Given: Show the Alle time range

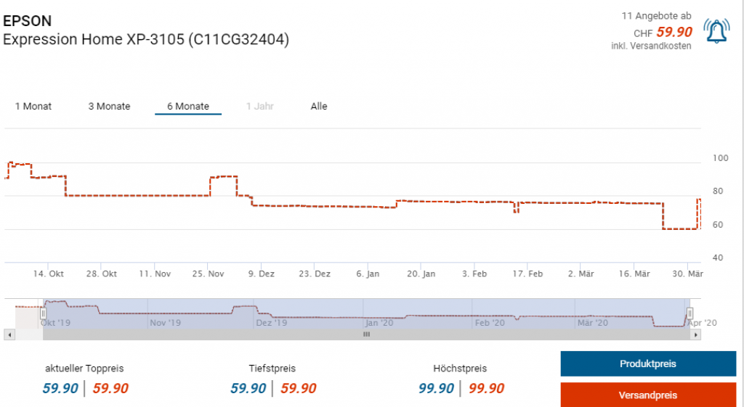Looking at the screenshot, I should click(x=319, y=107).
